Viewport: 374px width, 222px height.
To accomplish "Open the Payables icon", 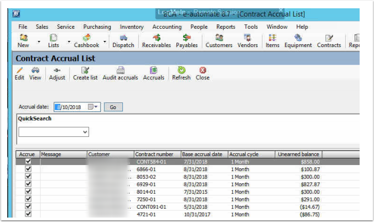I will (x=187, y=41).
